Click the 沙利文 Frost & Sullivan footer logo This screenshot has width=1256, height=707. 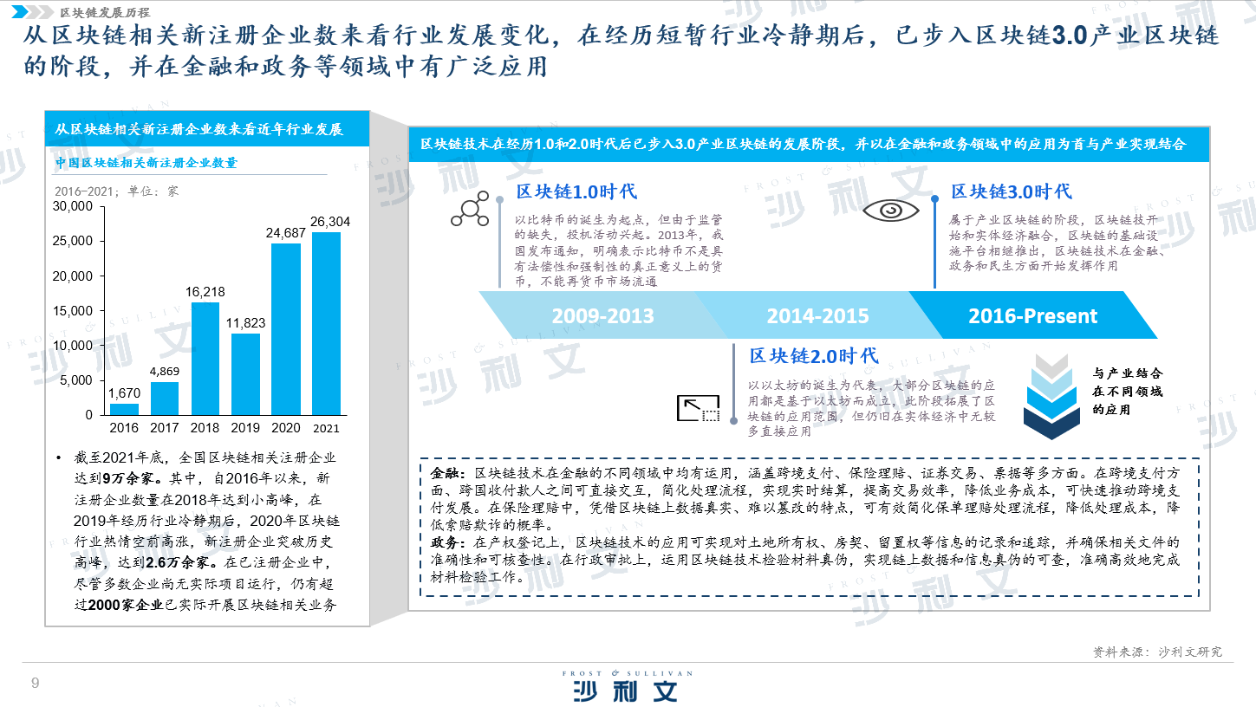click(x=627, y=685)
